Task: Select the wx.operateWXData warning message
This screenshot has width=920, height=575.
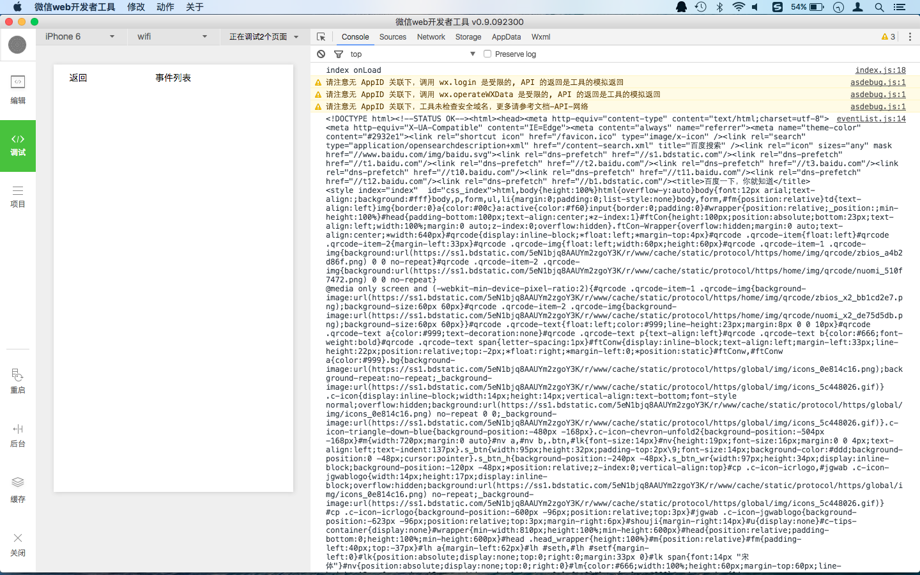Action: tap(493, 95)
